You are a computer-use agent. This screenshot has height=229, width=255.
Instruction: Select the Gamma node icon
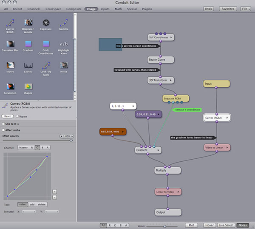click(x=64, y=23)
